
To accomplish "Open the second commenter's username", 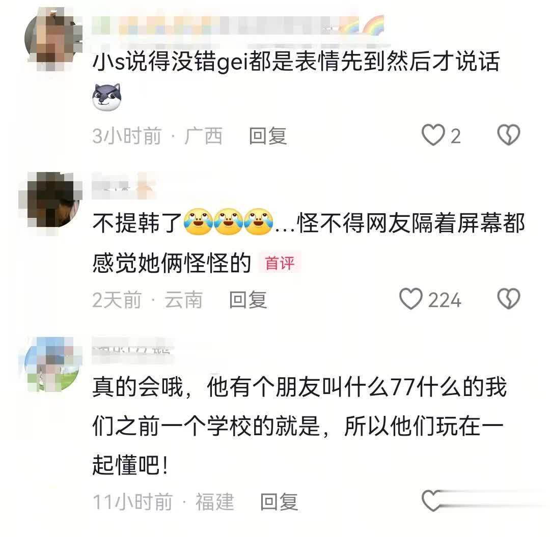I will (123, 186).
